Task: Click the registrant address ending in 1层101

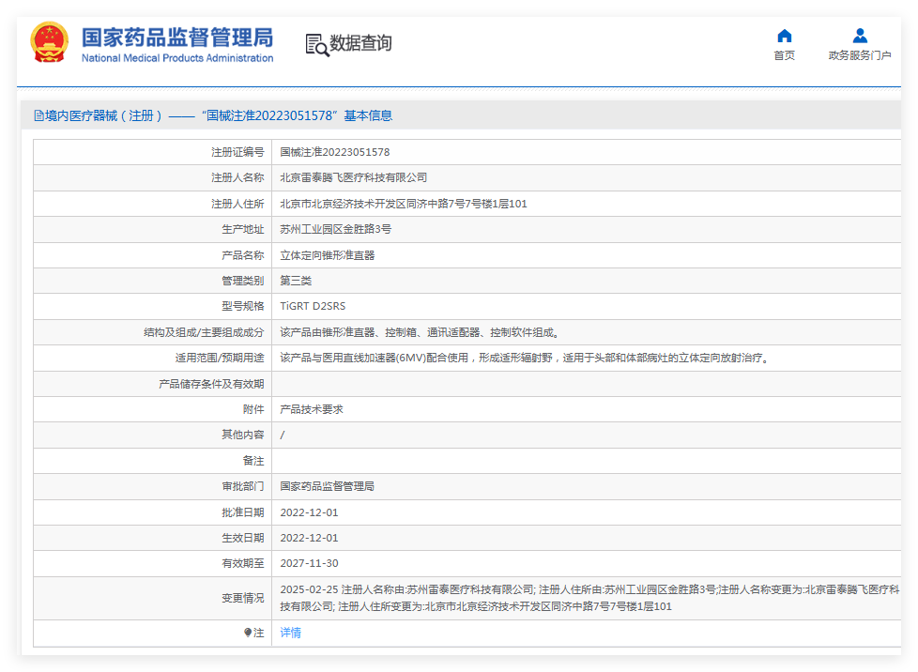Action: click(404, 204)
